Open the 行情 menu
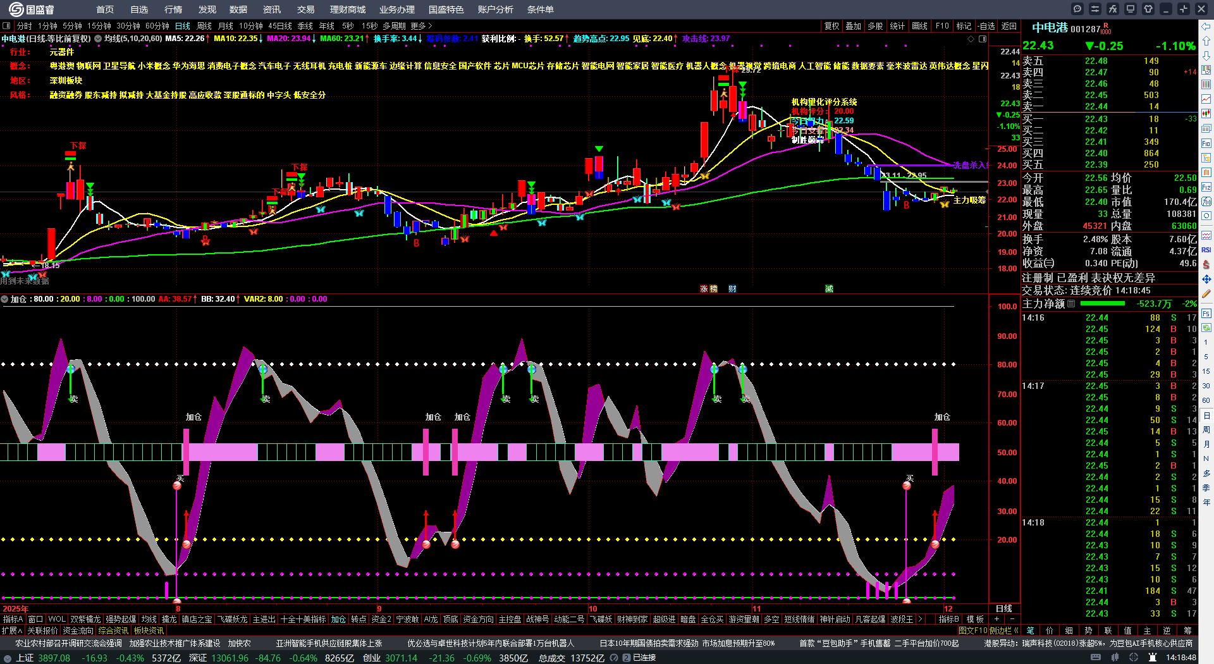The image size is (1214, 664). click(173, 9)
